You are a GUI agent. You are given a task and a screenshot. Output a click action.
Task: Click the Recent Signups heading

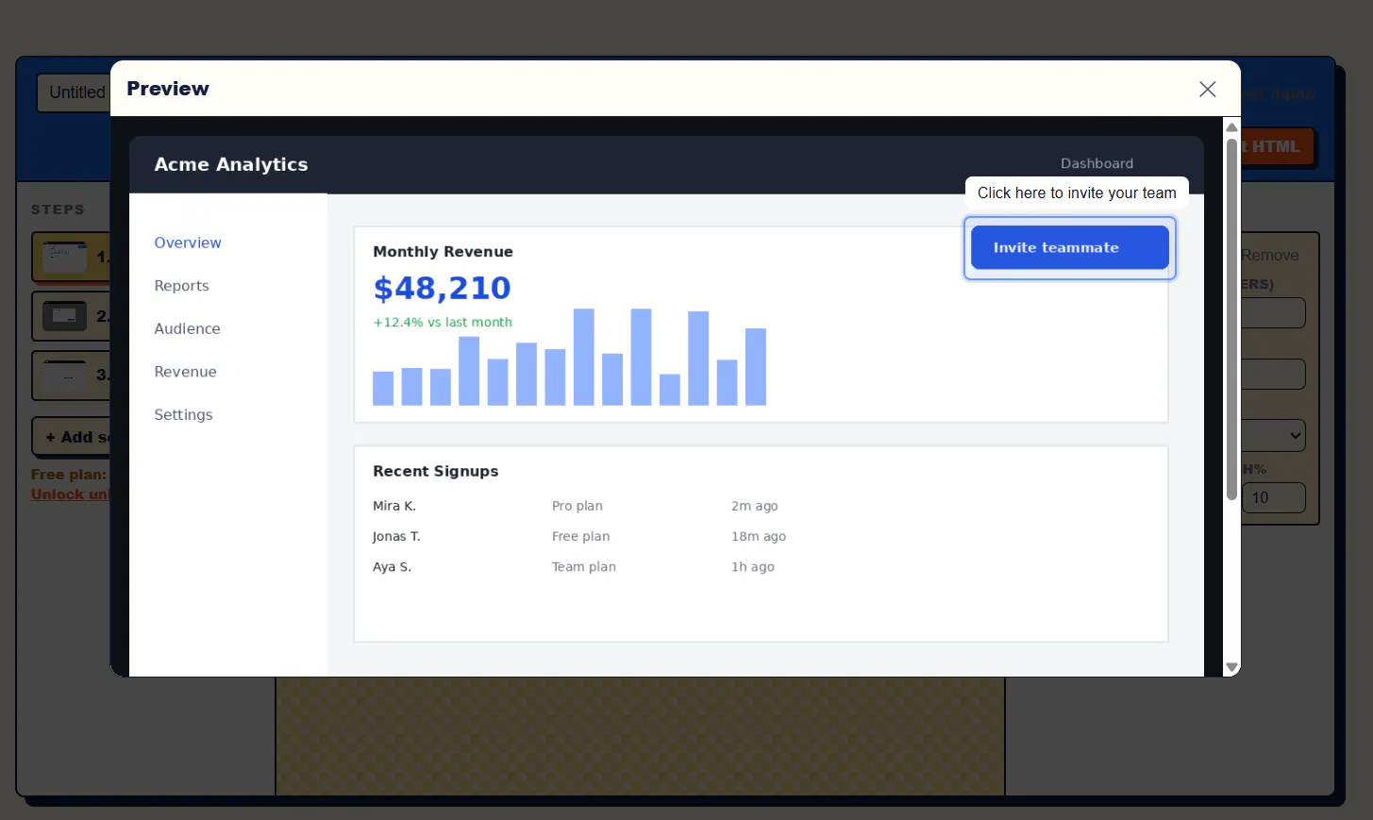click(435, 471)
